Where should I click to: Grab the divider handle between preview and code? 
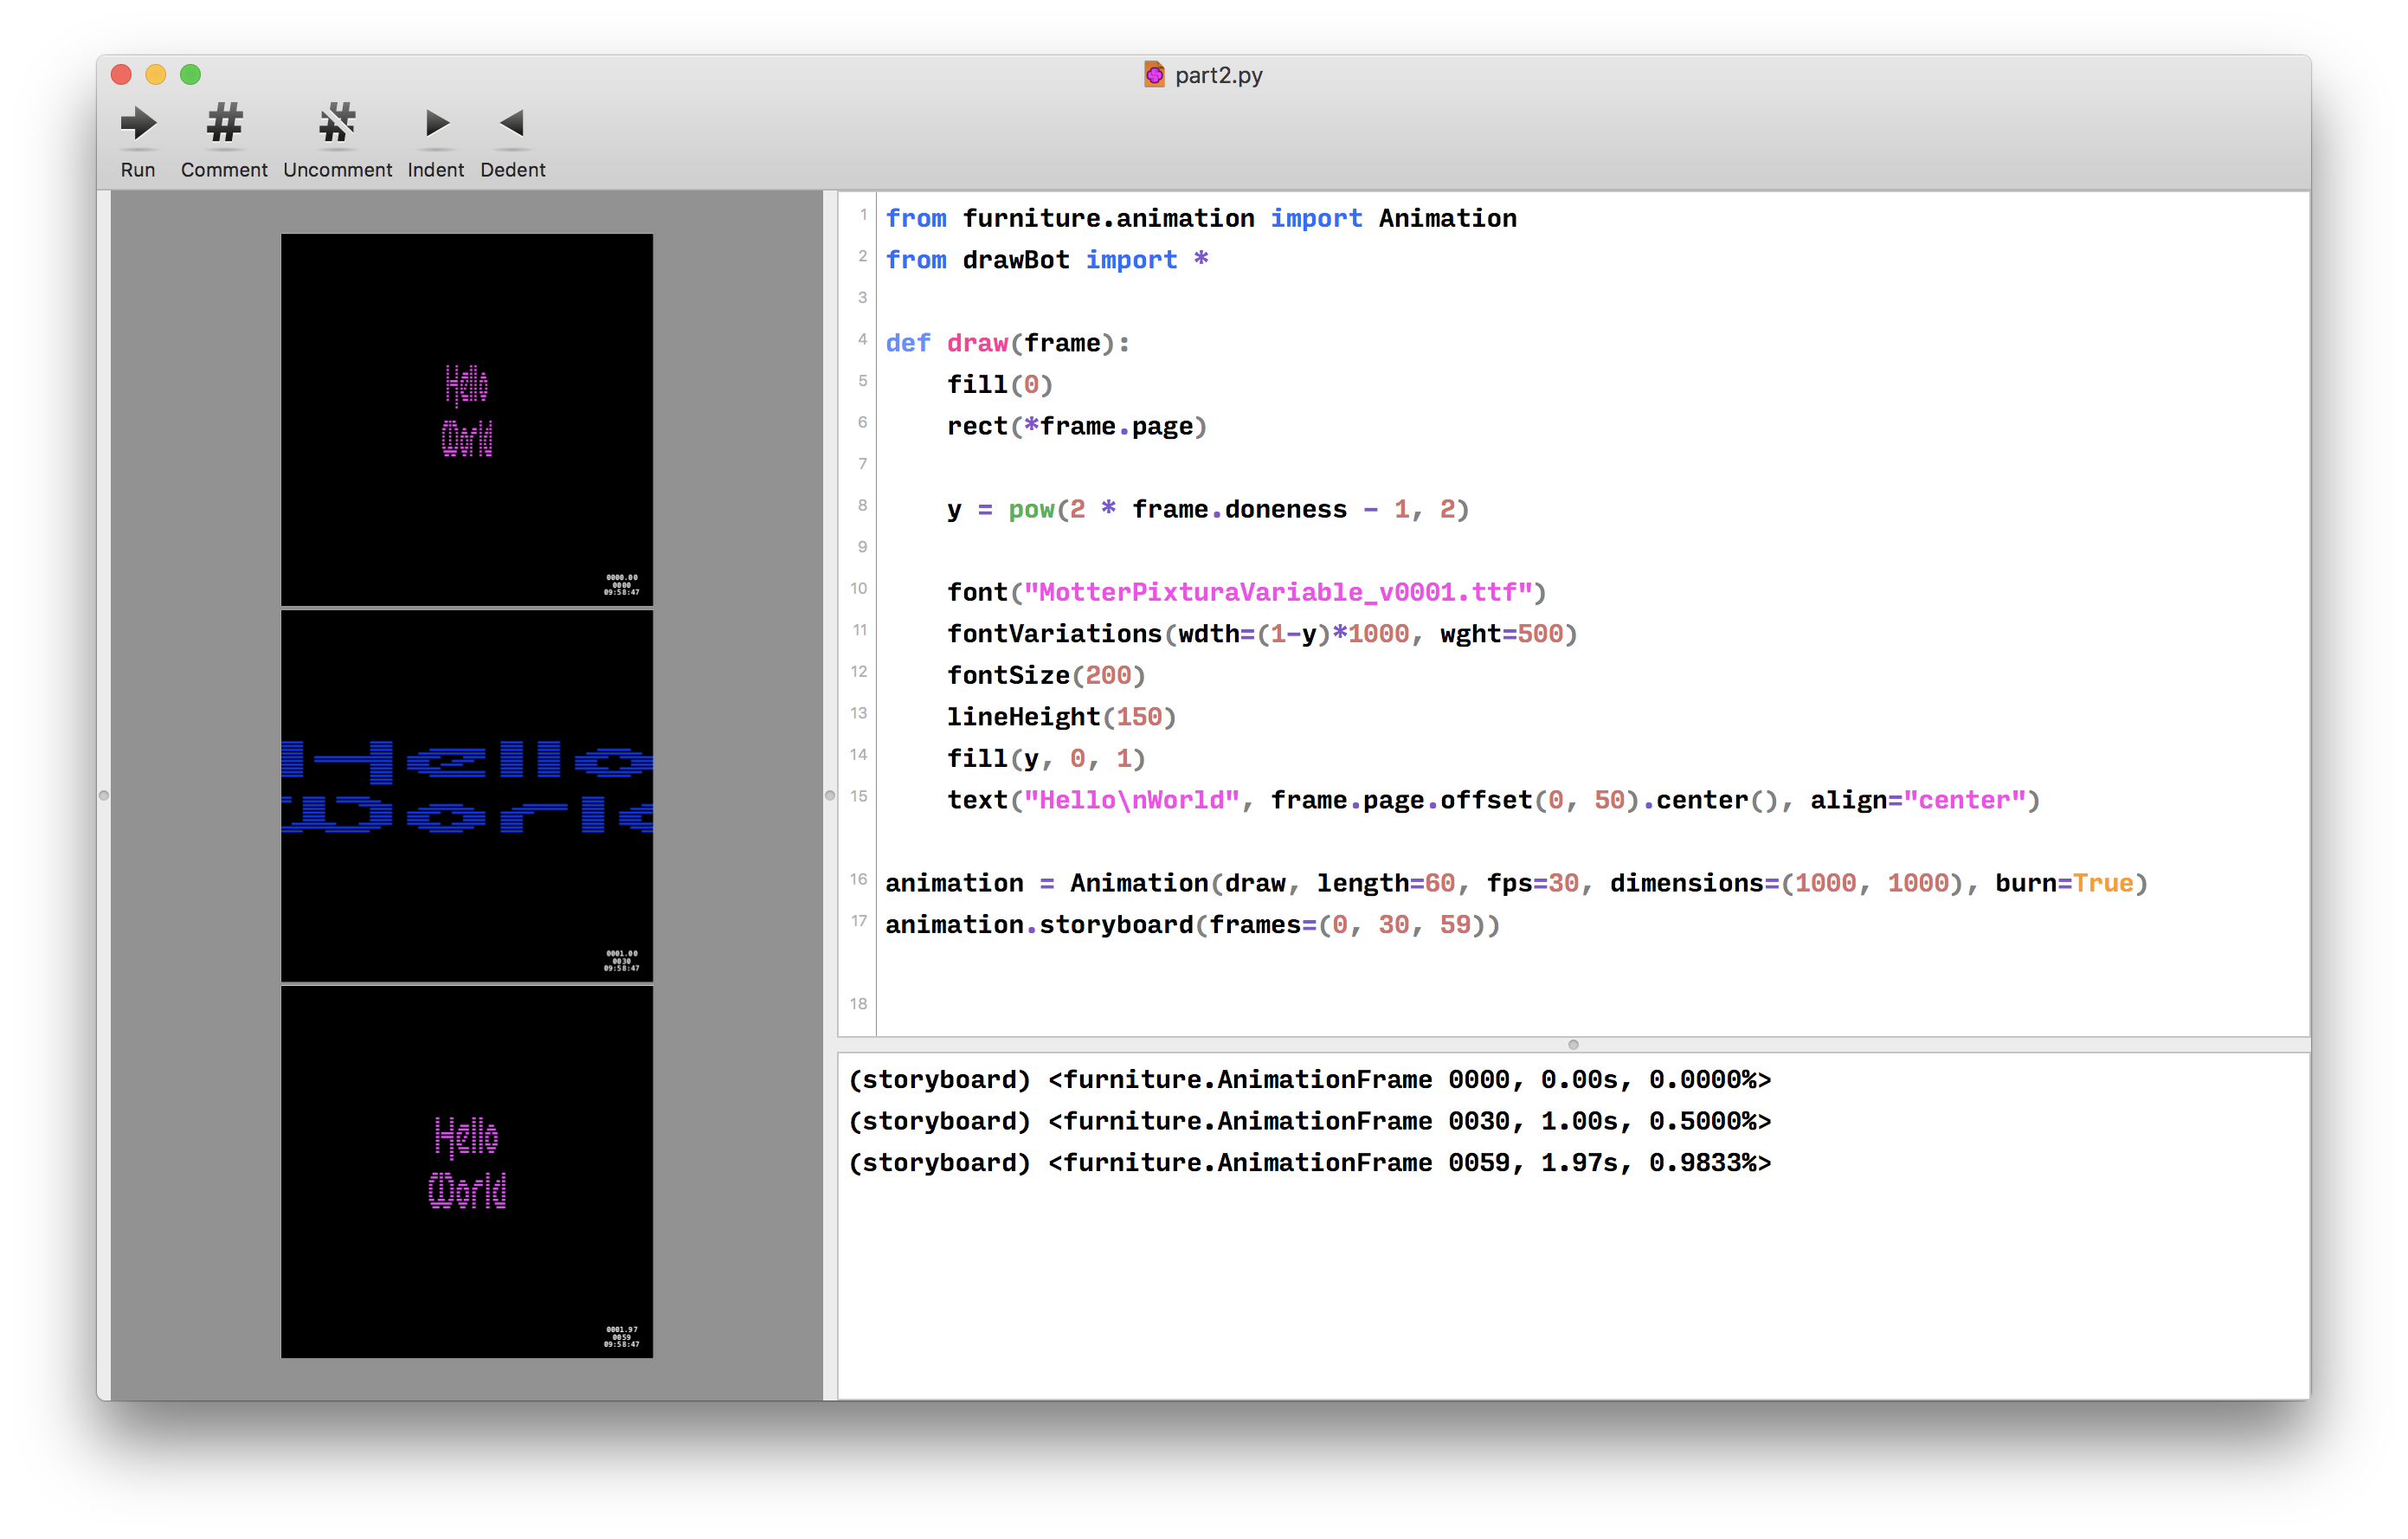(829, 796)
